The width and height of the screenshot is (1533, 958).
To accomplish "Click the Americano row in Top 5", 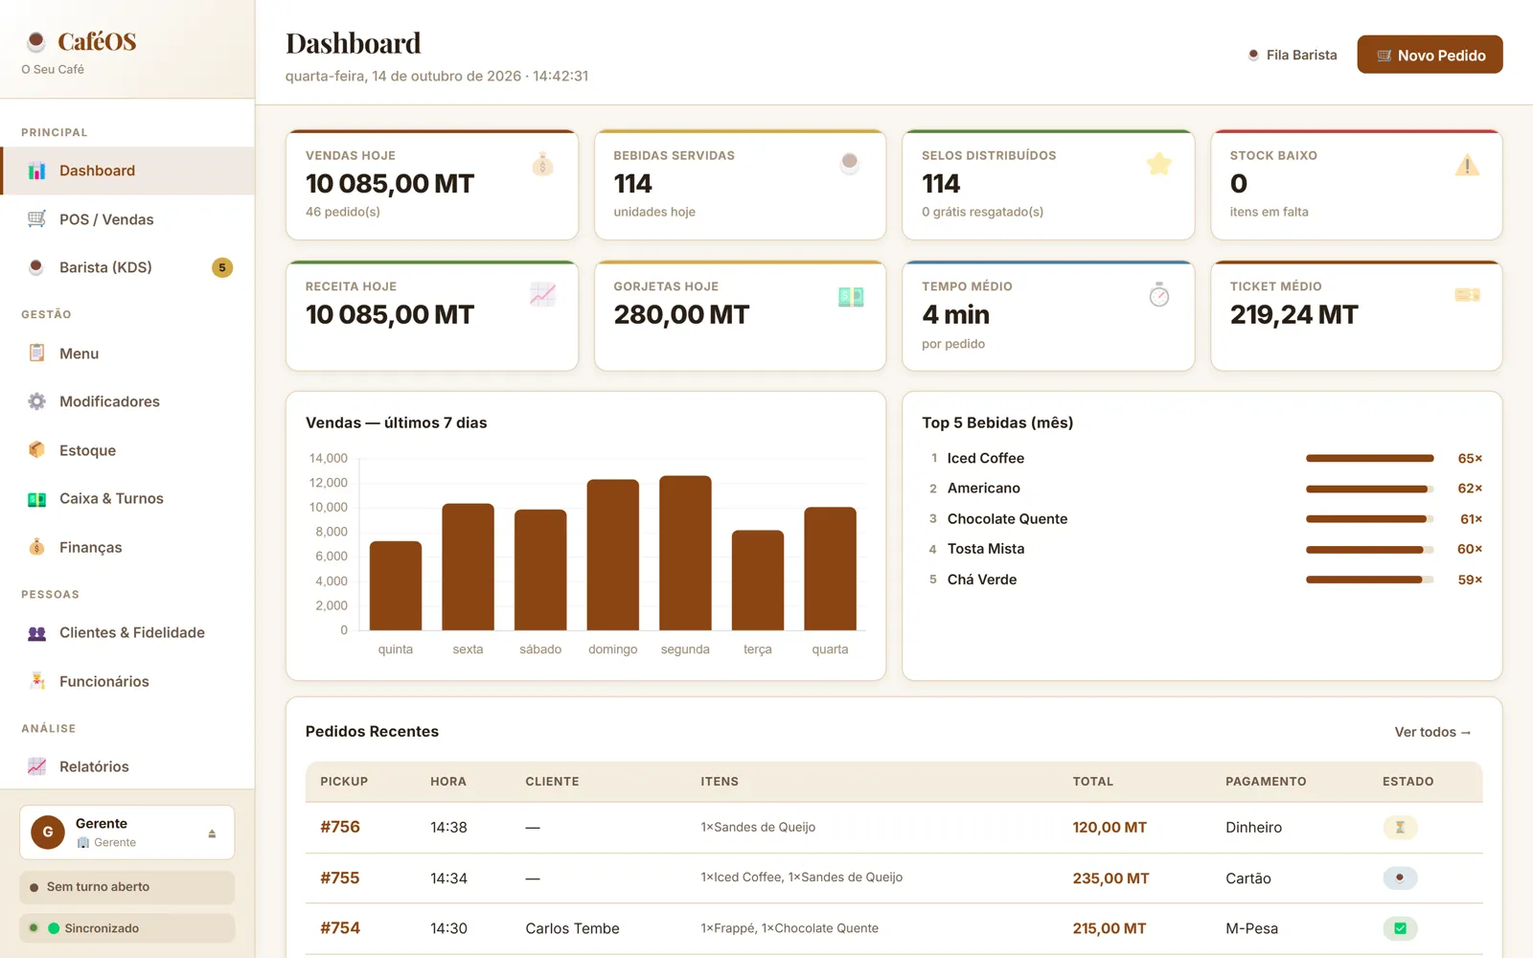I will point(1202,489).
